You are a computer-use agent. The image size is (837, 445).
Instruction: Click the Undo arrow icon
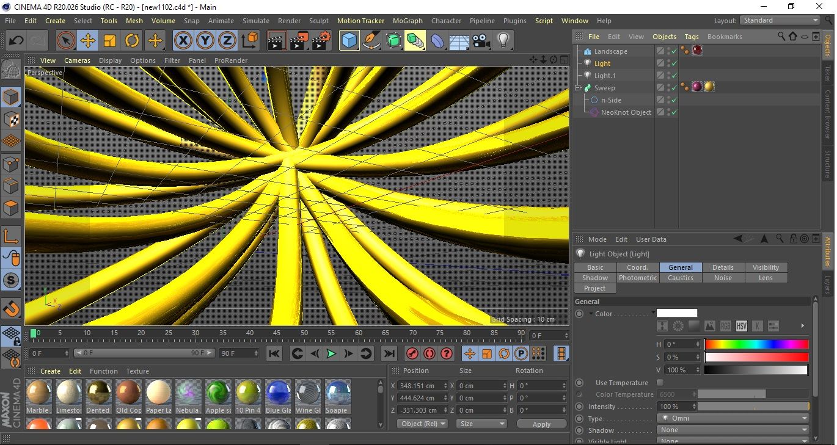tap(16, 41)
